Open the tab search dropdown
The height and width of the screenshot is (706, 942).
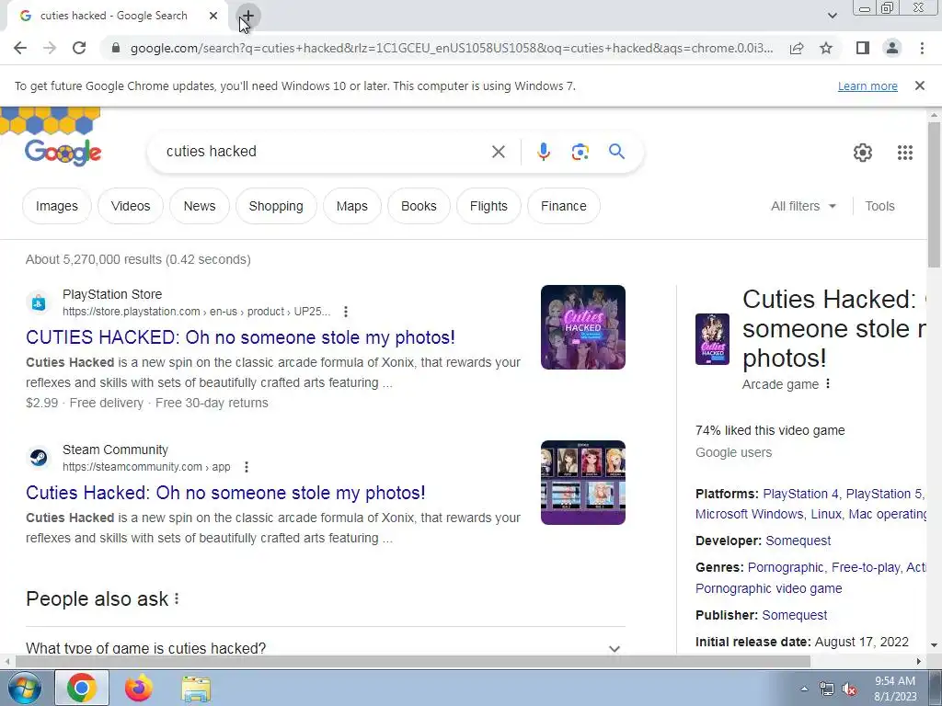pos(832,16)
